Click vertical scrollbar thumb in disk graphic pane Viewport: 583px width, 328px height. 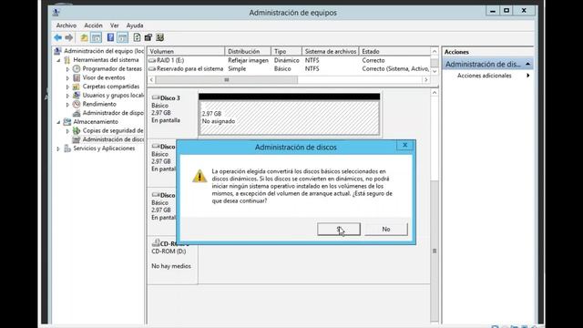pyautogui.click(x=435, y=251)
